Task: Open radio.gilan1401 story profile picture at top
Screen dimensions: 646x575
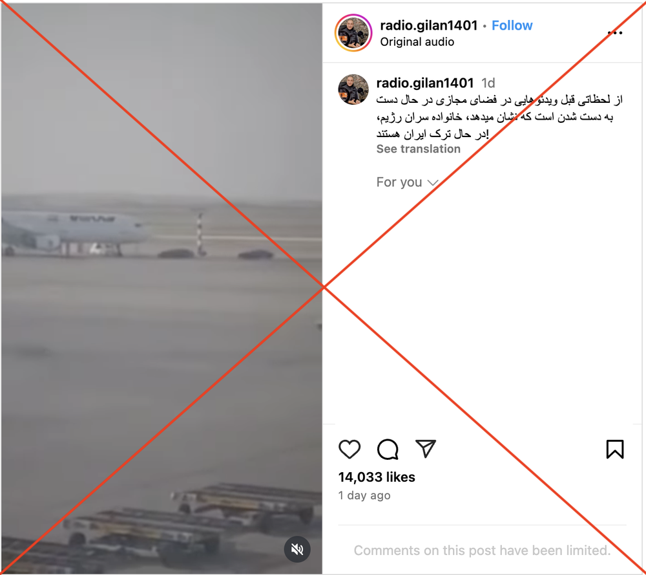Action: (353, 32)
